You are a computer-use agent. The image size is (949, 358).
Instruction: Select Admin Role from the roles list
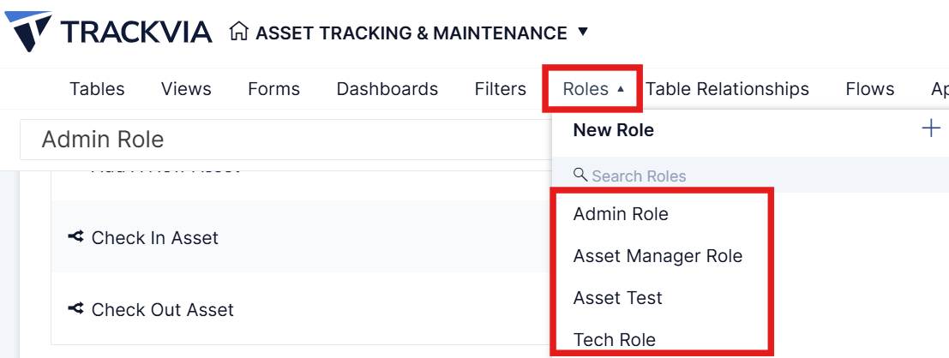[621, 213]
